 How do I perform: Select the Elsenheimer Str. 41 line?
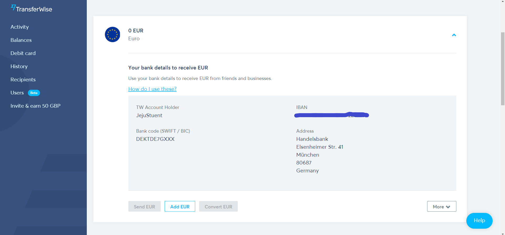320,147
